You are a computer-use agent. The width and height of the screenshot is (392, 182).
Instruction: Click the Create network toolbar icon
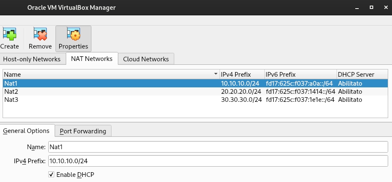(9, 38)
